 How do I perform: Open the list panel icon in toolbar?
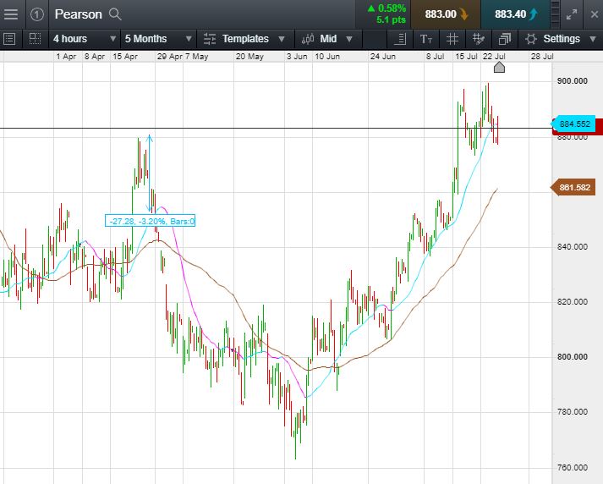pyautogui.click(x=9, y=39)
